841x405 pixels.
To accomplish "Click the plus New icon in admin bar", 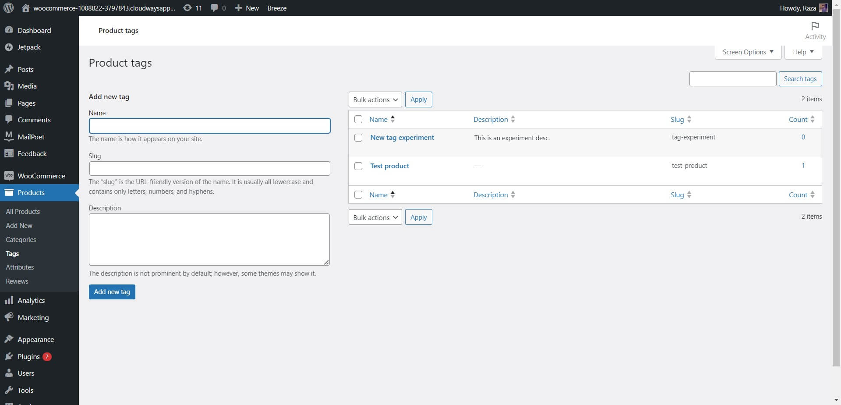I will (238, 8).
